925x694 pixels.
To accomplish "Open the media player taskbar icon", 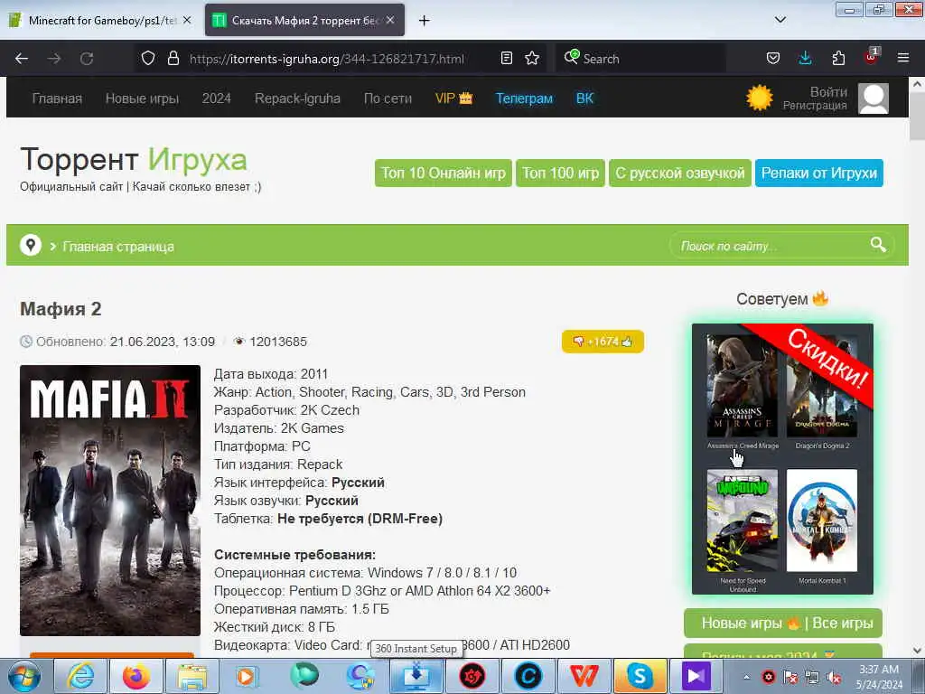I will (x=248, y=676).
